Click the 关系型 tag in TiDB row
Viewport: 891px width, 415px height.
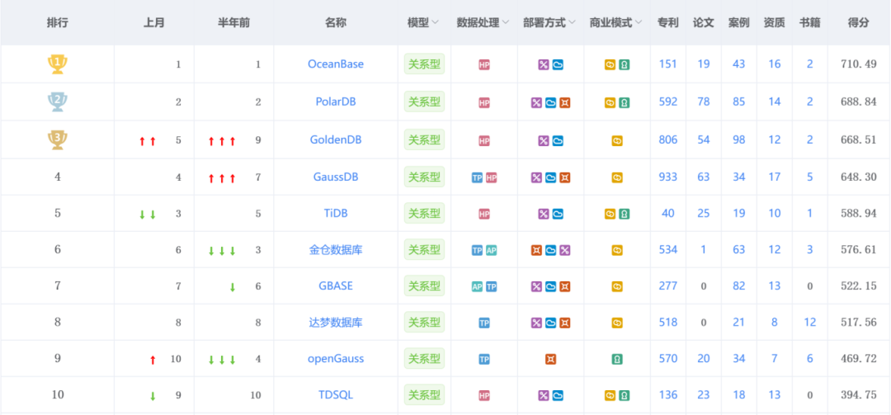coord(424,214)
